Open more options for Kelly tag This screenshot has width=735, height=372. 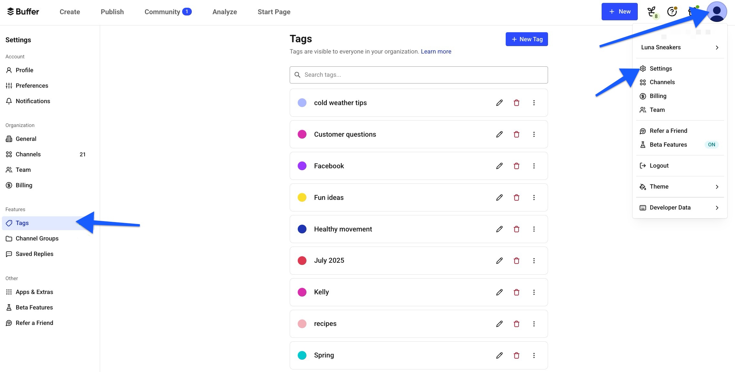(534, 292)
